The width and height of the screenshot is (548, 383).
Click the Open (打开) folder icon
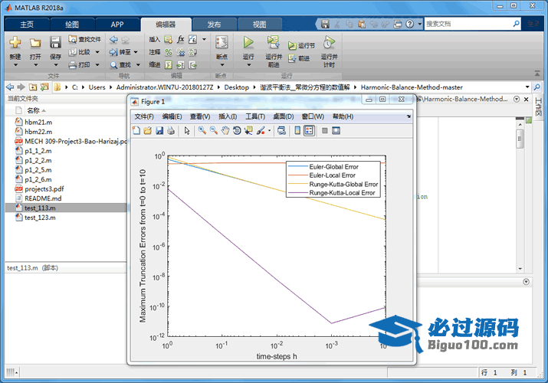pos(35,43)
